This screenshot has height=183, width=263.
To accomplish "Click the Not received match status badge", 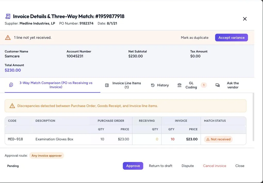I will tap(218, 139).
